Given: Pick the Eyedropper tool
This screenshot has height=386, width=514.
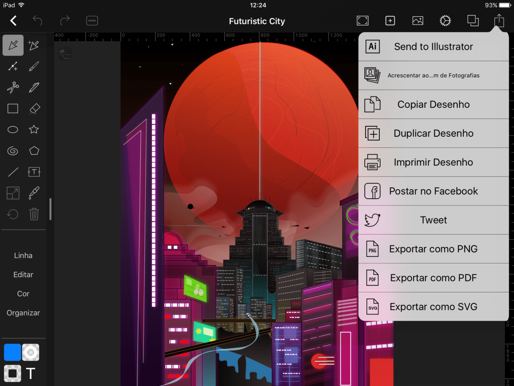Looking at the screenshot, I should (x=34, y=193).
